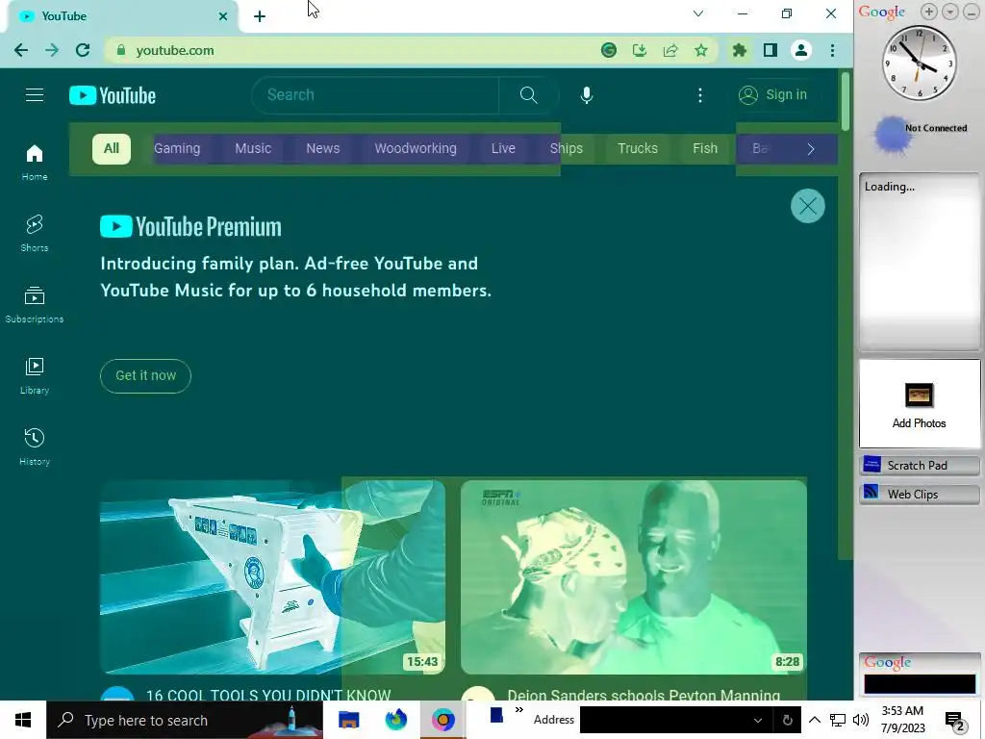Close the YouTube tab
985x739 pixels.
pyautogui.click(x=223, y=16)
